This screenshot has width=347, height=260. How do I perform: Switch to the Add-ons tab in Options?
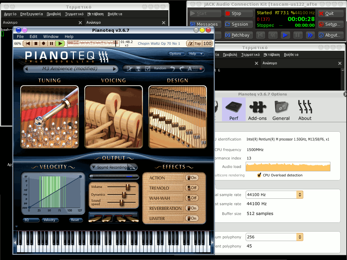258,110
